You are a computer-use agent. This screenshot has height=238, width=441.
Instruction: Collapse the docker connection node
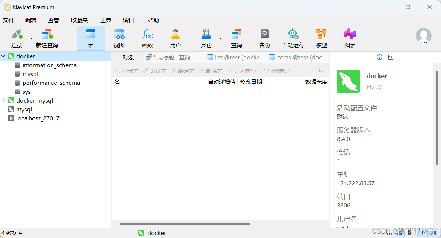[x=3, y=56]
